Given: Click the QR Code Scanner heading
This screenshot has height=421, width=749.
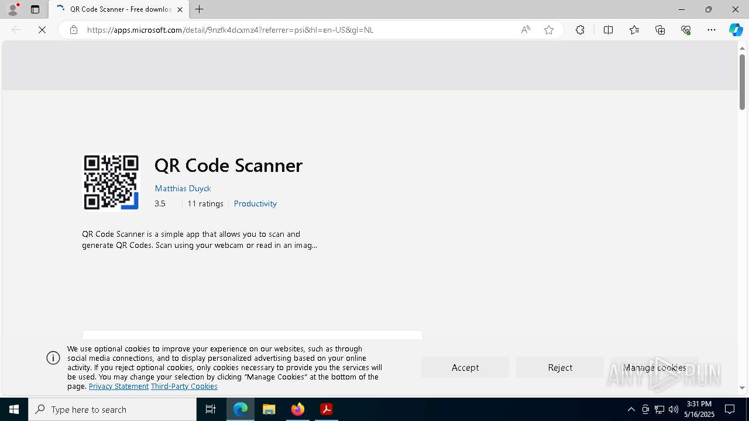Looking at the screenshot, I should (228, 165).
